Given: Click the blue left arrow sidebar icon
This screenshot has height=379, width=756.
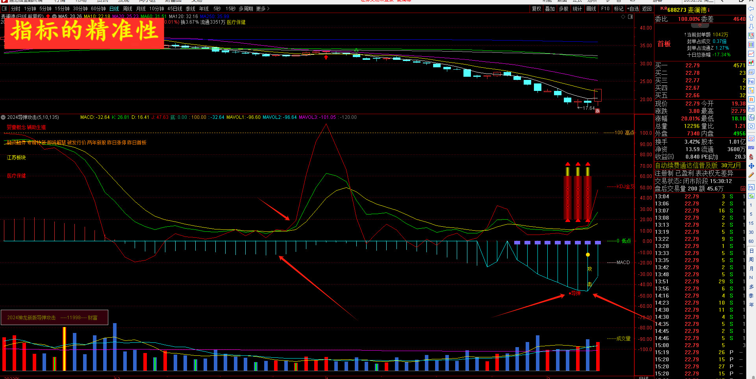Looking at the screenshot, I should point(751,9).
